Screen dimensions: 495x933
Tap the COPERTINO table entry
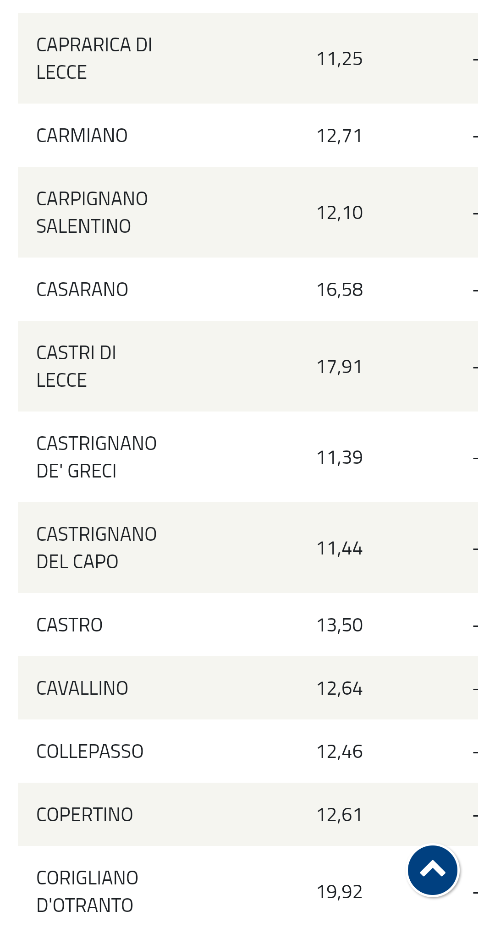pyautogui.click(x=84, y=815)
